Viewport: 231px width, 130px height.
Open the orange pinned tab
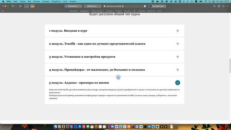[32, 6]
